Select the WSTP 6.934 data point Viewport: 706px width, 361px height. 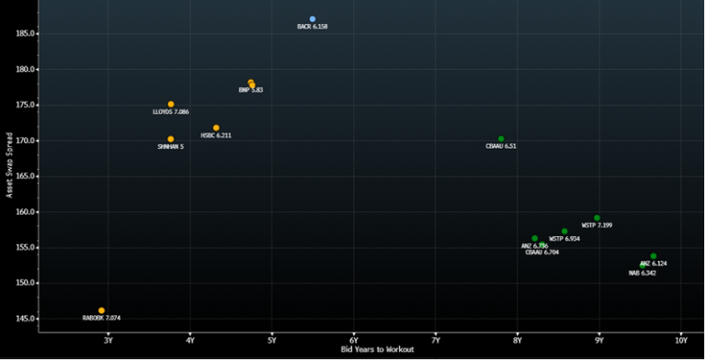point(564,231)
